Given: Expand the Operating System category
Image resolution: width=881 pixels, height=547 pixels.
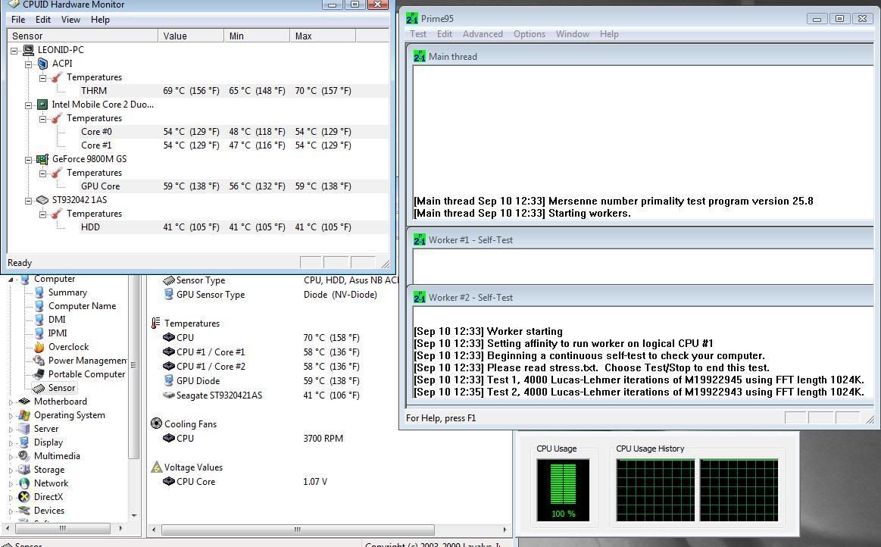Looking at the screenshot, I should tap(11, 415).
